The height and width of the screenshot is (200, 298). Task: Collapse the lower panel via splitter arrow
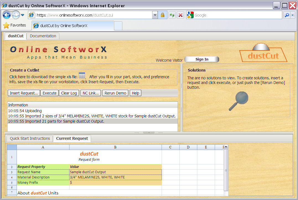coord(149,133)
